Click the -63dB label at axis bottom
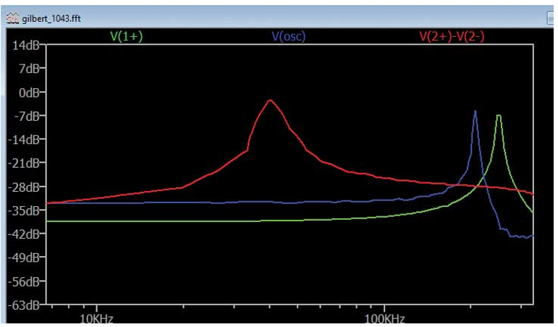 pyautogui.click(x=24, y=305)
